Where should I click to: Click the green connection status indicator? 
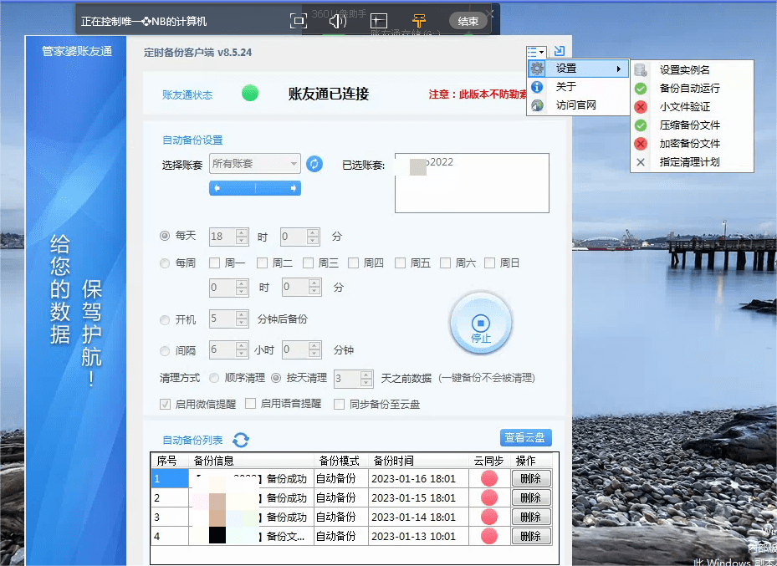coord(250,93)
